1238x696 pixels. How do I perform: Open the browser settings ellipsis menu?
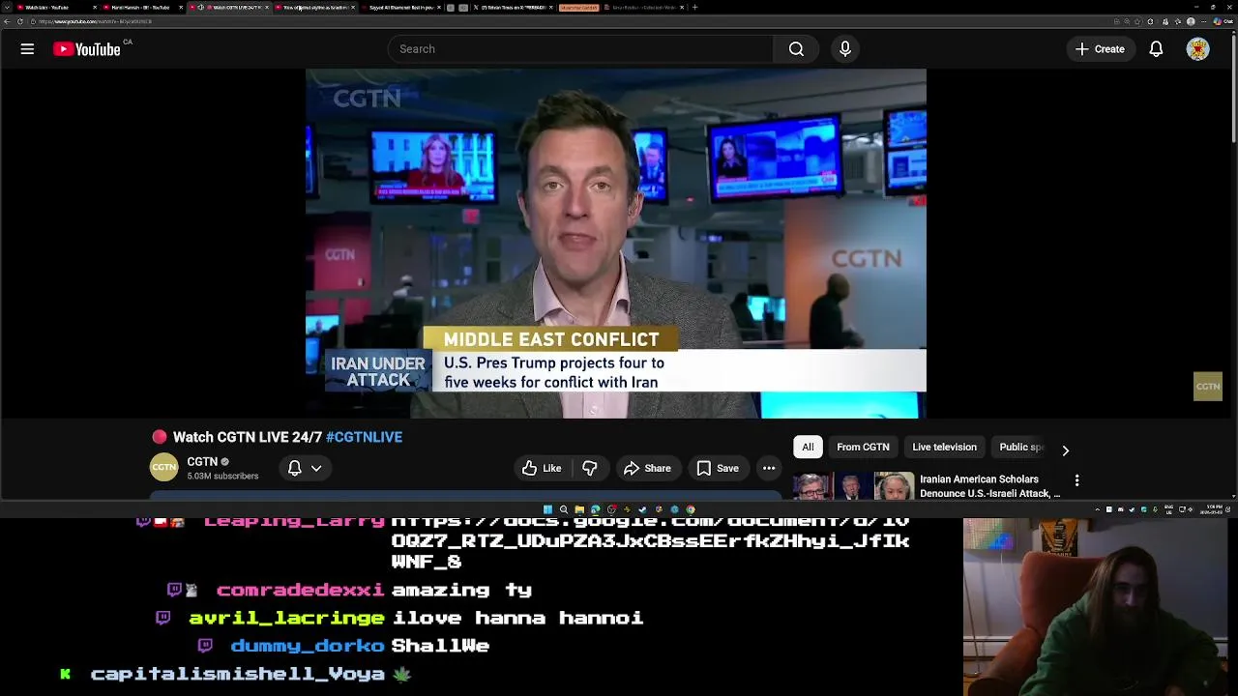coord(1203,21)
